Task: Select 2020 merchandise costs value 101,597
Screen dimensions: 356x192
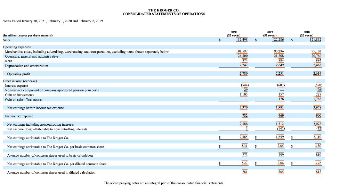Action: point(242,51)
